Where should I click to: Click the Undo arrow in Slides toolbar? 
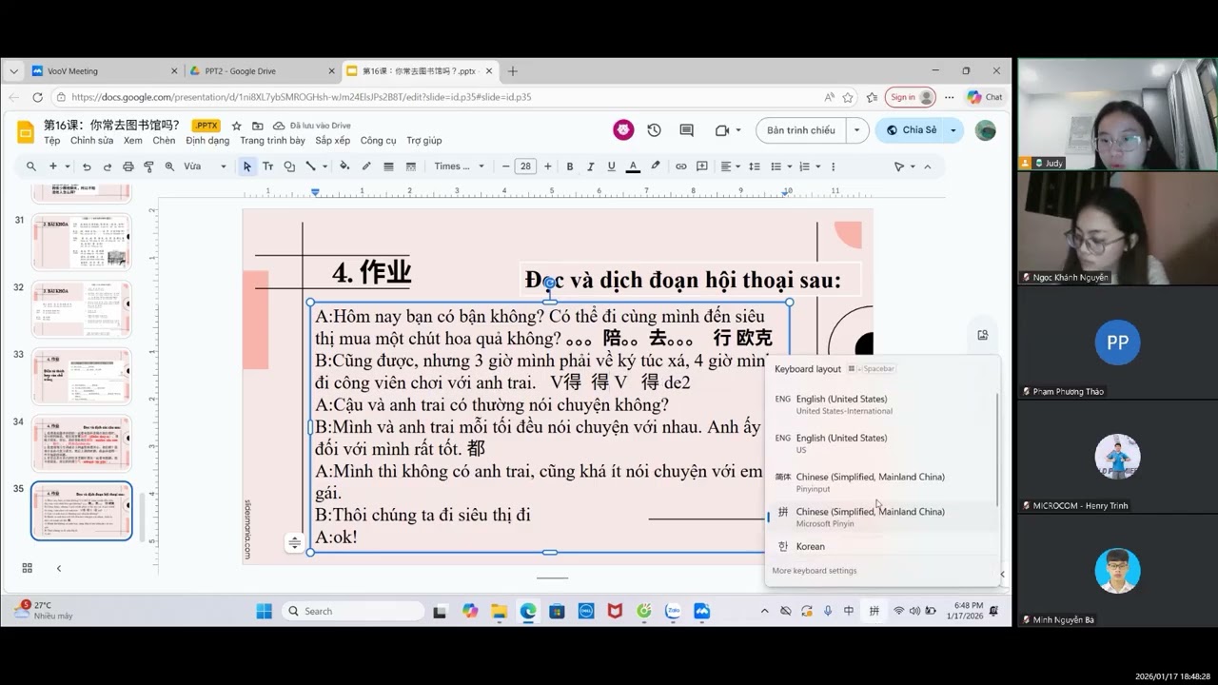[x=87, y=166]
